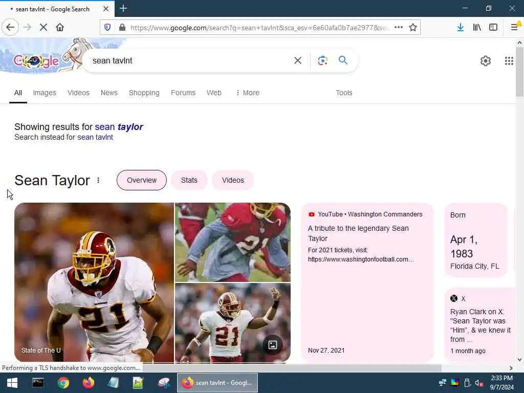Open the red jersey practice photo
Viewport: 524px width, 393px height.
(x=233, y=242)
